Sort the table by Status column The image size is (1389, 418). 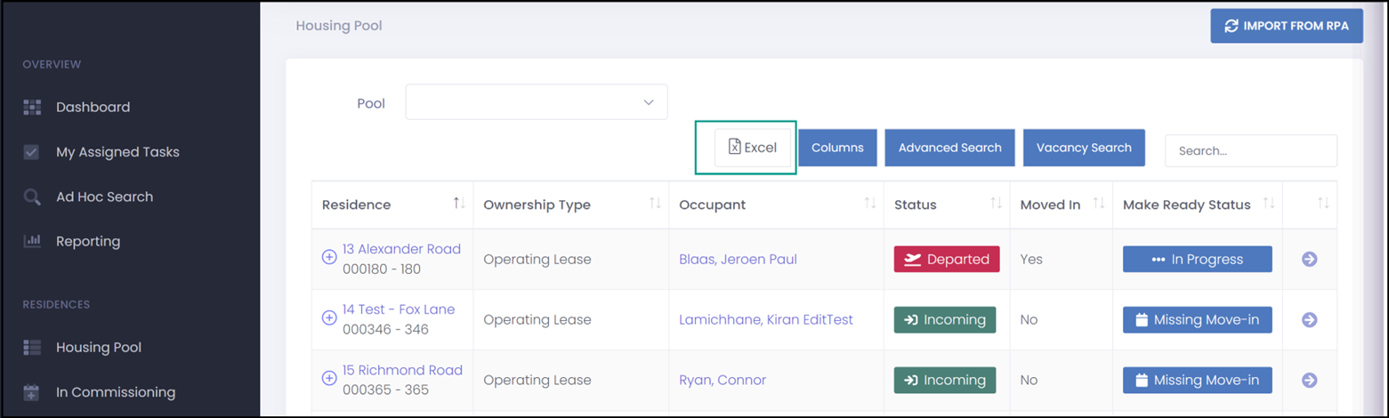(x=997, y=204)
